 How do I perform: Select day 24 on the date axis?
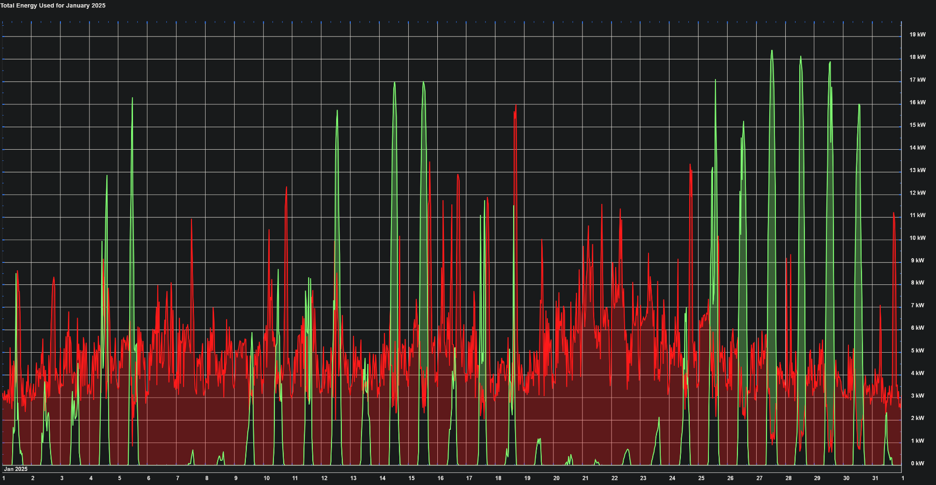(672, 478)
